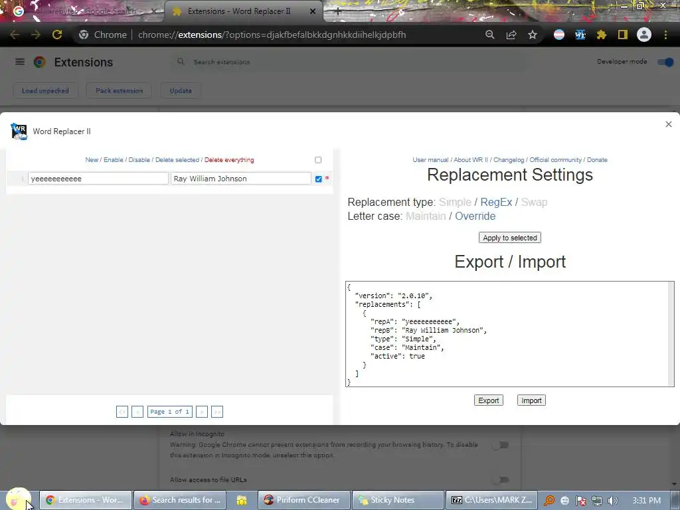Viewport: 680px width, 510px height.
Task: Open the Chrome three-dot menu
Action: coord(665,35)
